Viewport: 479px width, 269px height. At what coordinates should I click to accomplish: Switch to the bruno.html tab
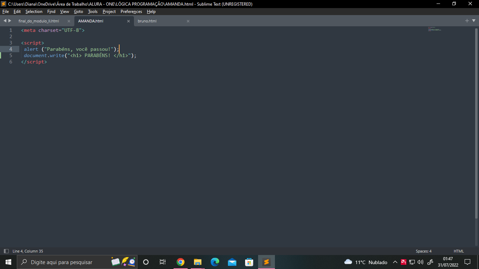point(147,21)
